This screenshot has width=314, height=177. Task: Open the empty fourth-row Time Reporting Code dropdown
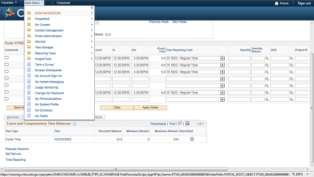click(x=222, y=79)
